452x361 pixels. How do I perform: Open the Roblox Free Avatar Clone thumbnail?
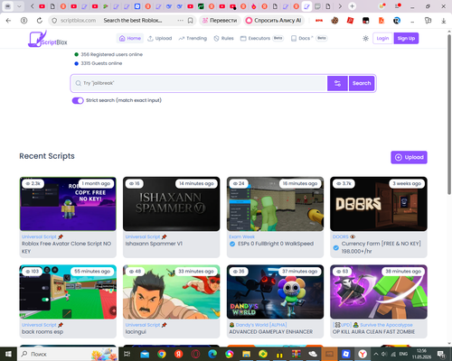[68, 204]
